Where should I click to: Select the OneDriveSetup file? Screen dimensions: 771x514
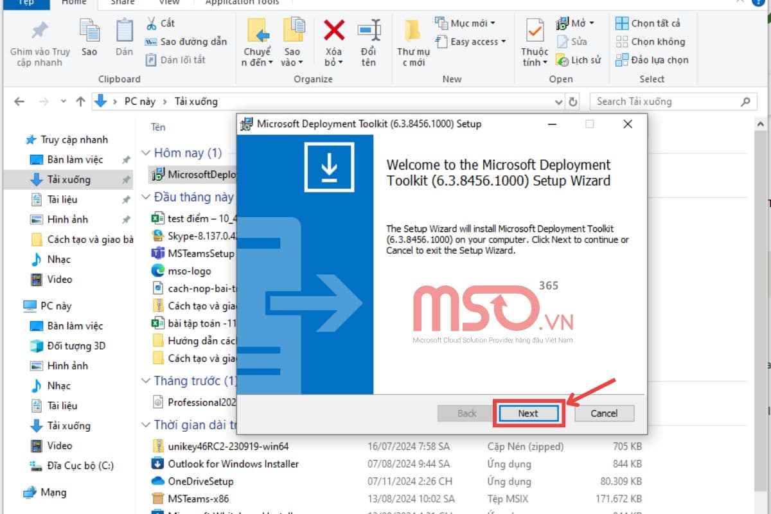[193, 481]
